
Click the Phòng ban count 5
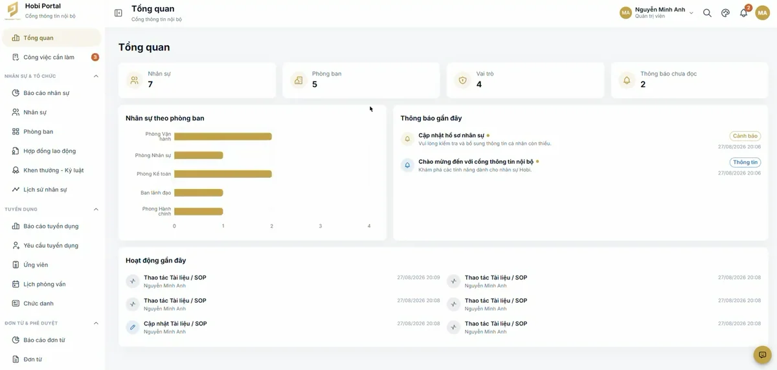(x=315, y=84)
